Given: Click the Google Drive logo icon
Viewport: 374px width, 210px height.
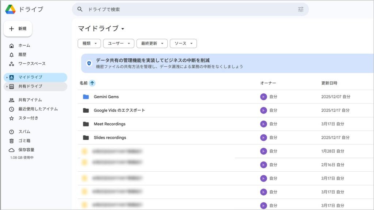Looking at the screenshot, I should (x=10, y=9).
